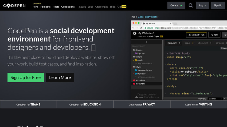Image resolution: width=227 pixels, height=127 pixels.
Task: Open the preview about.html dropdown
Action: (215, 99)
